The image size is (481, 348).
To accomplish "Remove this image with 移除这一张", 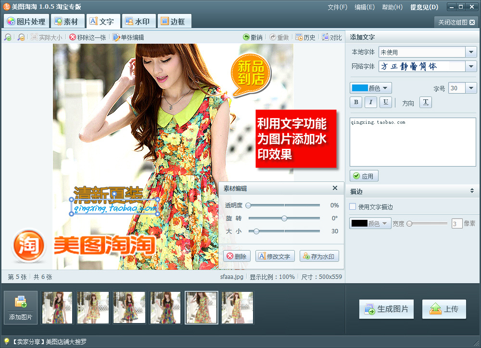I will click(88, 37).
